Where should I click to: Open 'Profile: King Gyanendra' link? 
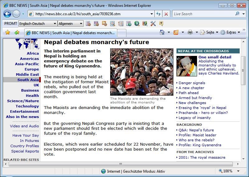click(200, 145)
